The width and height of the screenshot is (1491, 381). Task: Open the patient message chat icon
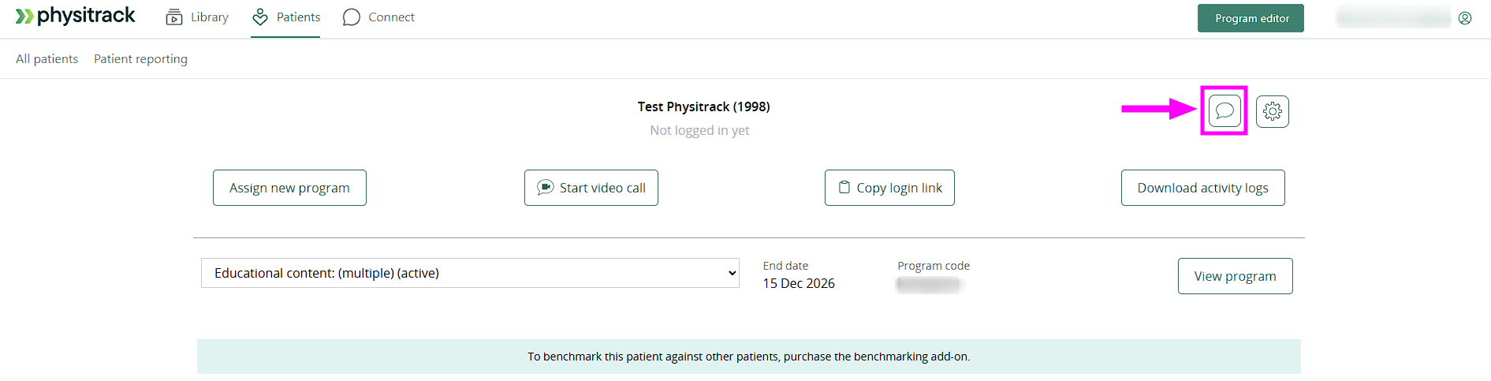point(1224,110)
